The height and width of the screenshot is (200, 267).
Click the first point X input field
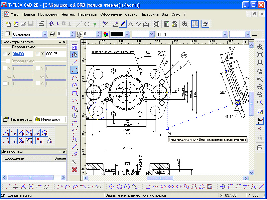pyautogui.click(x=22, y=54)
